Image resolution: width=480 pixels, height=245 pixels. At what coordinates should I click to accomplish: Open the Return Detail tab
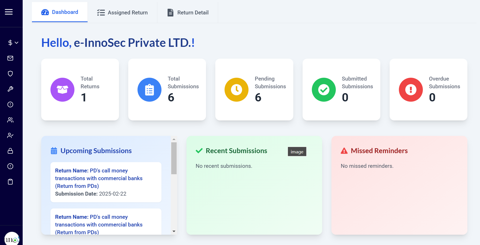point(188,13)
